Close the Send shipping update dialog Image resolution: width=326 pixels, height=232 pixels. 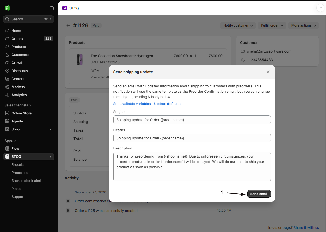click(268, 72)
